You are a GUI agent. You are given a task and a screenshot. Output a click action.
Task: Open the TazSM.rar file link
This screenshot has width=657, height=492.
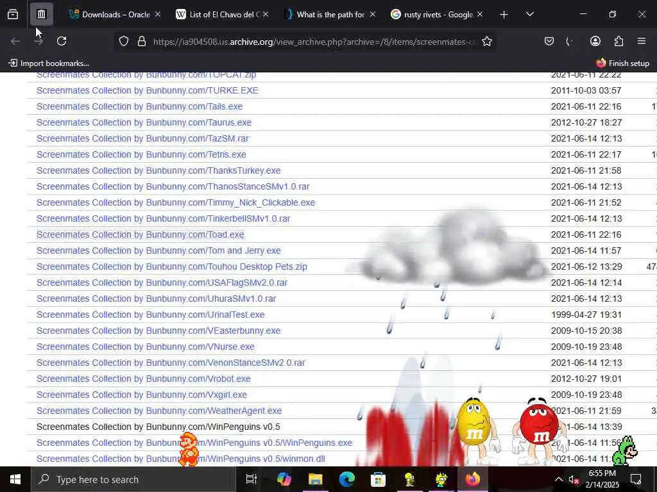click(x=142, y=138)
